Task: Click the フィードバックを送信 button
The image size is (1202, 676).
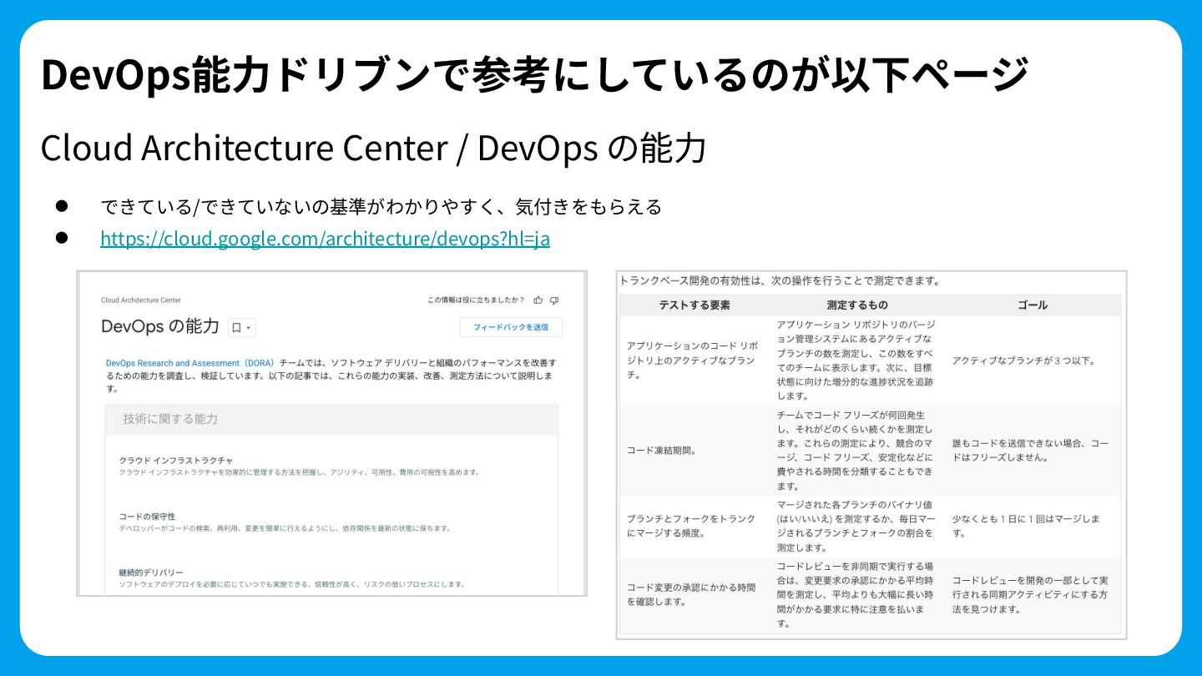Action: (511, 327)
